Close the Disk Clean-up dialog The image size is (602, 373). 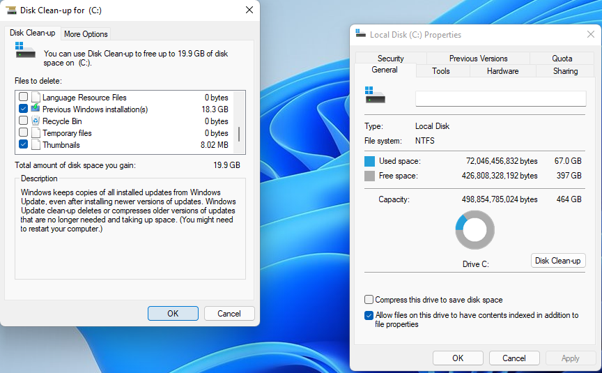249,10
